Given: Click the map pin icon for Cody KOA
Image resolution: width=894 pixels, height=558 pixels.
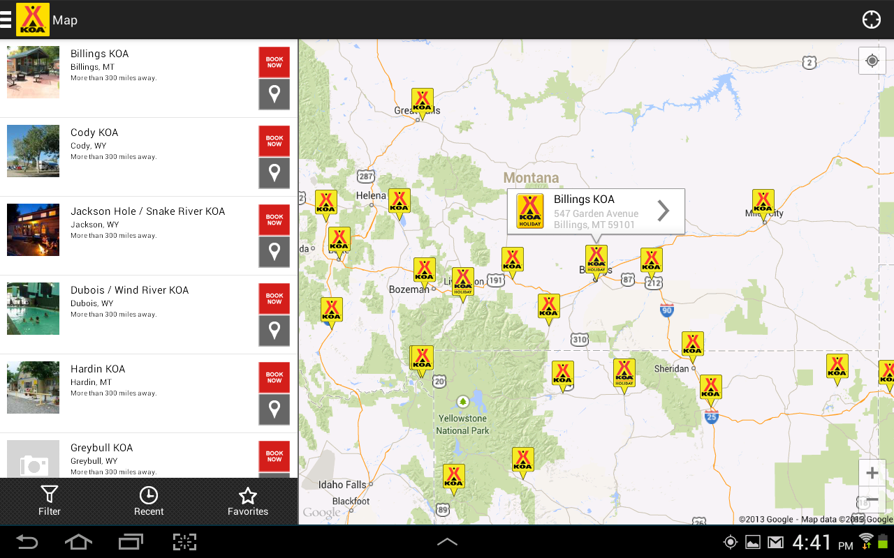Looking at the screenshot, I should click(274, 172).
